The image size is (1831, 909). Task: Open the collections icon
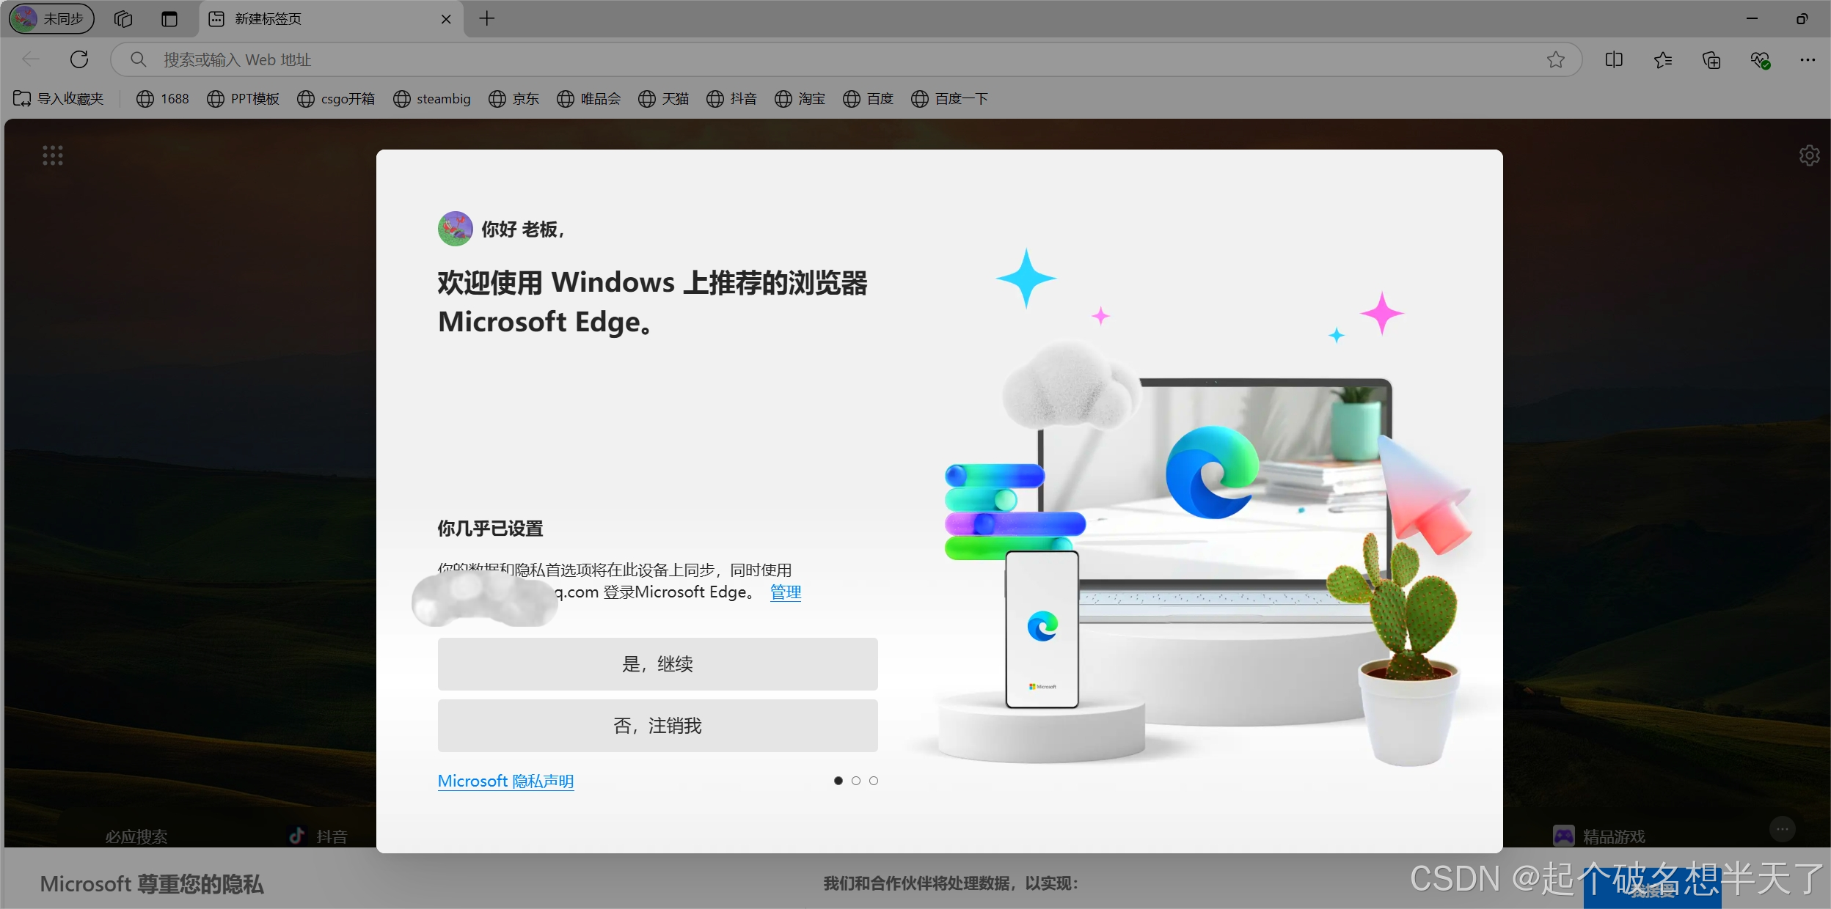point(1711,59)
